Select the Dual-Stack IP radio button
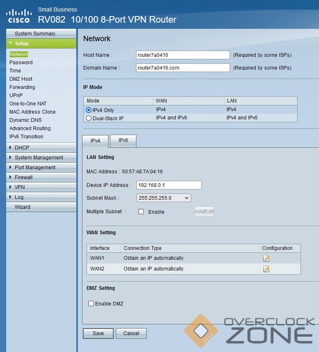 (x=89, y=118)
